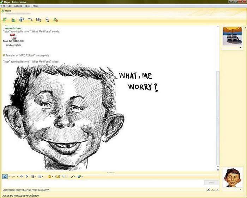
Task: Open the grid background dropdown arrow
Action: coord(42,177)
